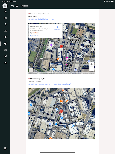115x154 pixels.
Task: Open the user profile avatar
Action: [5, 6]
